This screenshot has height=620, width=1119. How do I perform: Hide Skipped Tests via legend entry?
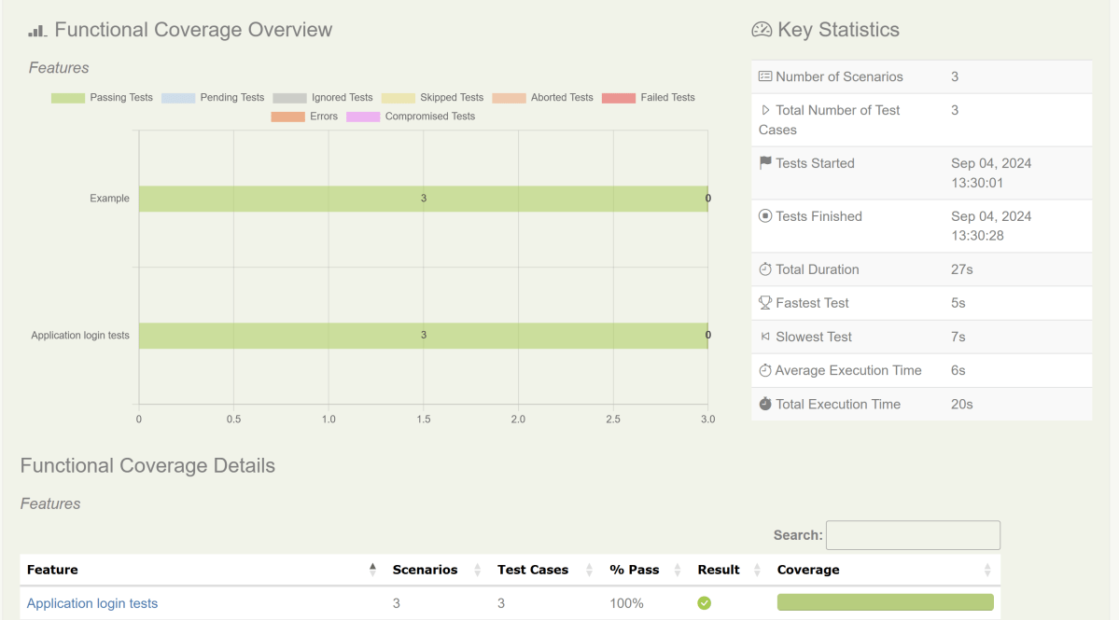point(432,98)
